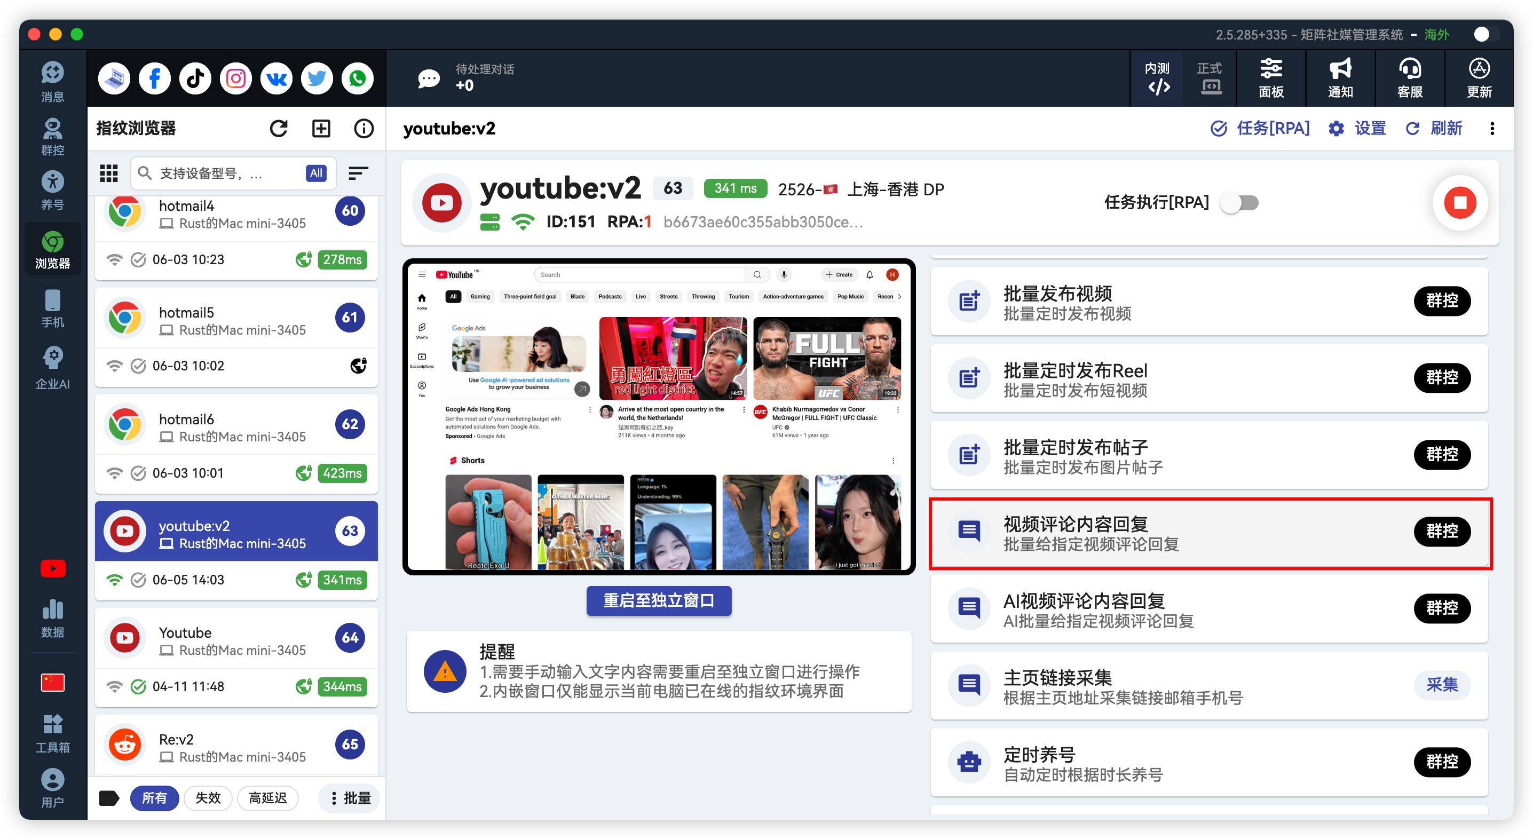1533x839 pixels.
Task: Open Twitter platform icon
Action: [317, 78]
